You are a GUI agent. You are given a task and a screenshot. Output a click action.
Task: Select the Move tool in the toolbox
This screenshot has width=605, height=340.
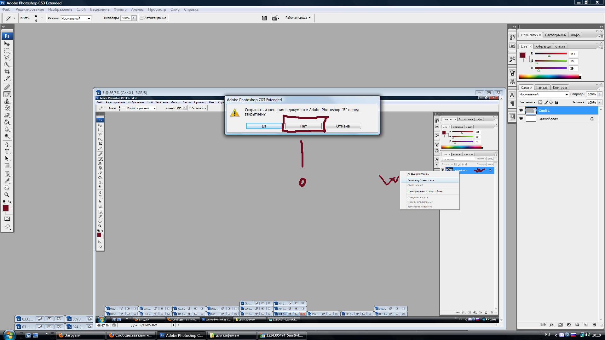[x=7, y=44]
